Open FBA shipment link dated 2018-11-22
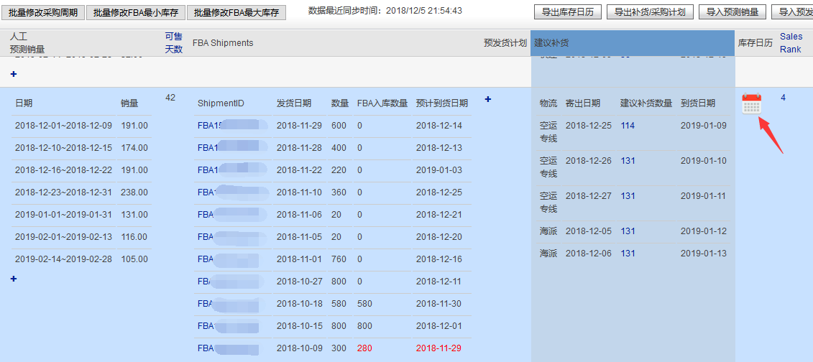This screenshot has width=813, height=362. [206, 170]
